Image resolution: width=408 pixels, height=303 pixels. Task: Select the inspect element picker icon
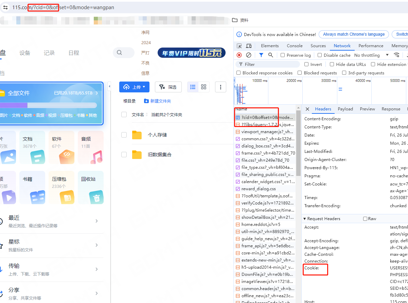tap(239, 46)
